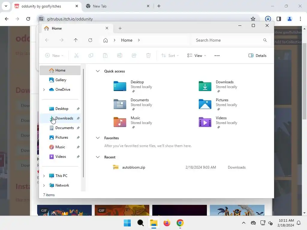Go back with Explorer back arrow

click(x=47, y=40)
